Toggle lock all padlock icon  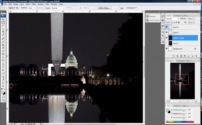tap(179, 22)
